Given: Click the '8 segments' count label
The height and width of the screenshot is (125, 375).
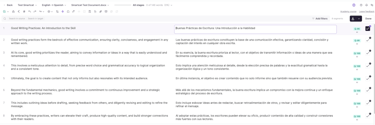Looking at the screenshot, I should tap(337, 19).
